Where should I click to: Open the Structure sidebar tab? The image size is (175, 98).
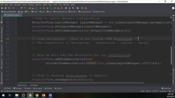pos(2,50)
